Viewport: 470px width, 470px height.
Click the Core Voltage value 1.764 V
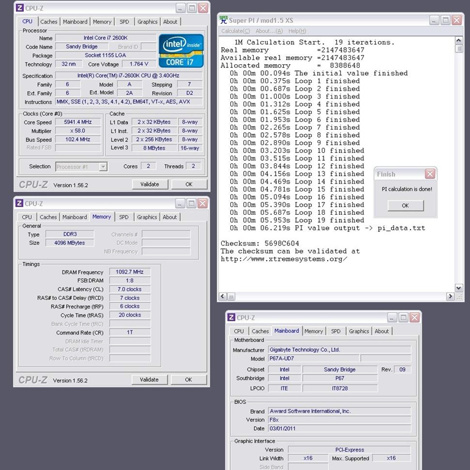[x=139, y=64]
